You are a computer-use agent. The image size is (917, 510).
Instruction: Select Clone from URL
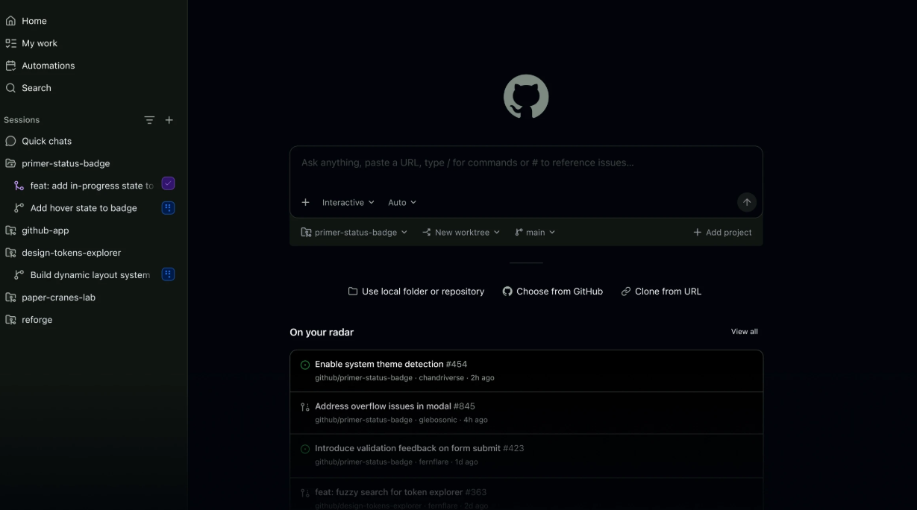(x=661, y=292)
